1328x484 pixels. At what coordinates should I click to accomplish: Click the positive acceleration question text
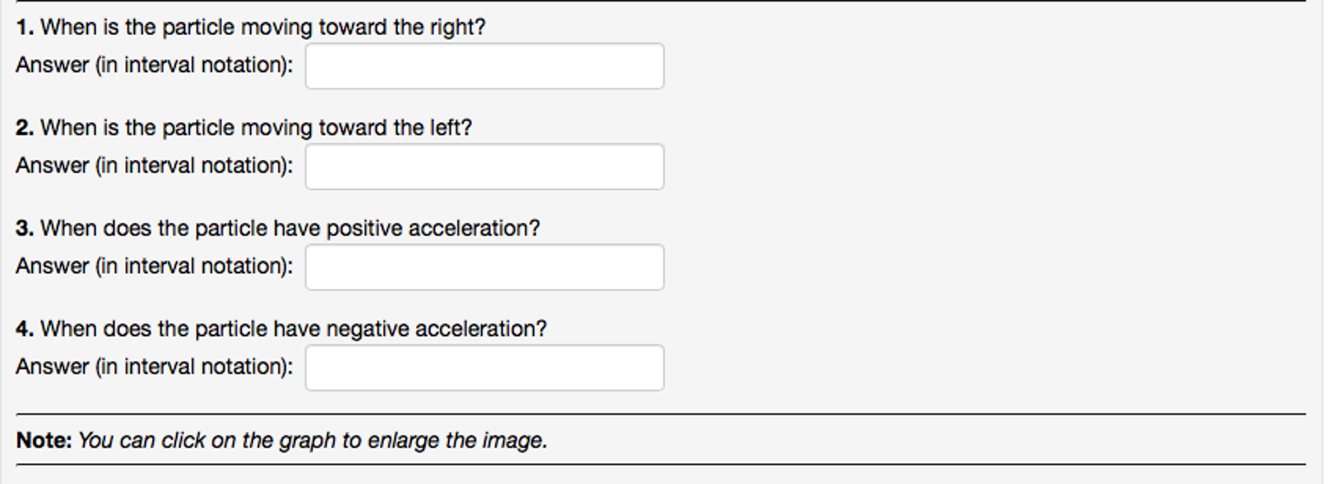[289, 228]
